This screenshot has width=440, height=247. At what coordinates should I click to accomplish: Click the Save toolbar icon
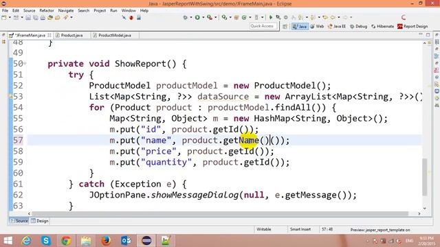[28, 18]
